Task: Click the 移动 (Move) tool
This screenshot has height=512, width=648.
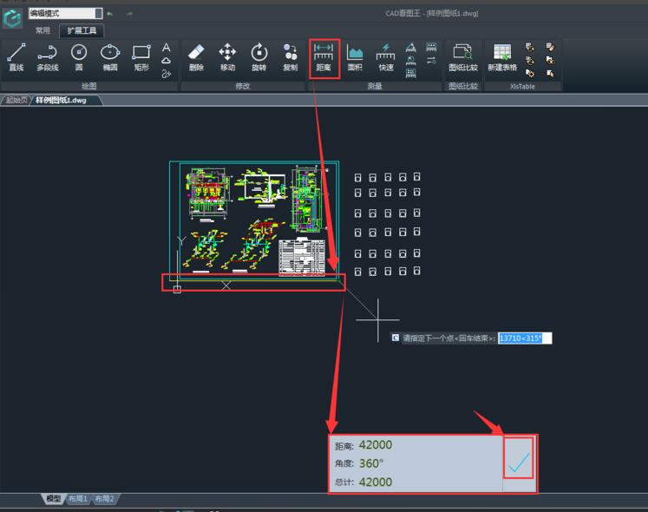Action: click(227, 57)
